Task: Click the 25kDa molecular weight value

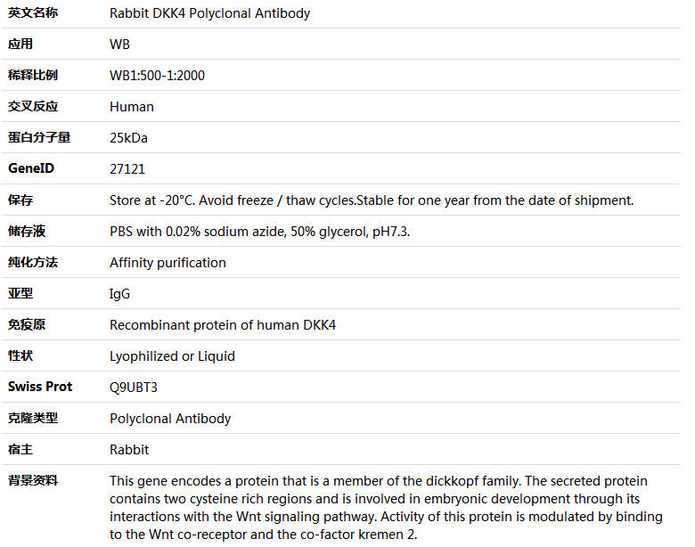Action: 128,138
